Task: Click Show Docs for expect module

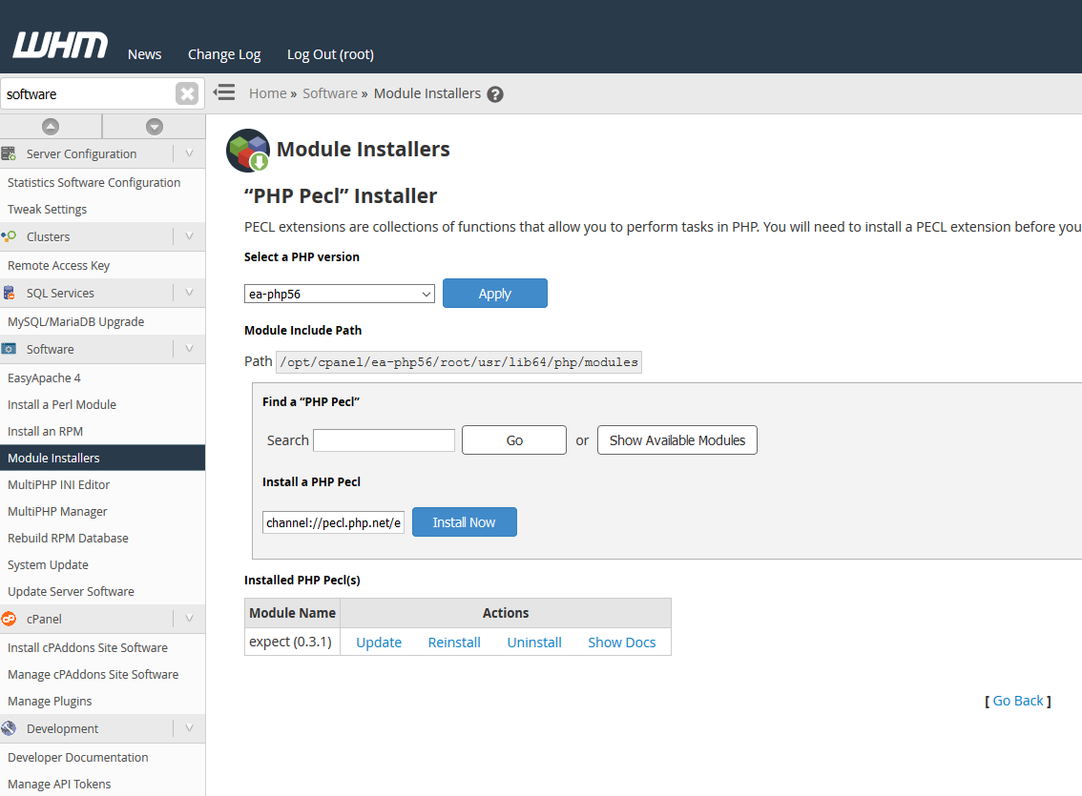Action: point(622,643)
